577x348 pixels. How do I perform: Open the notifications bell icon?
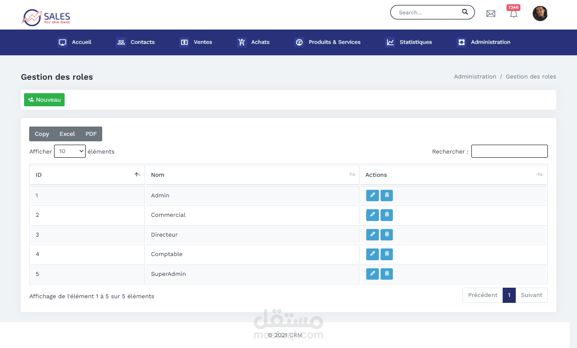point(514,14)
